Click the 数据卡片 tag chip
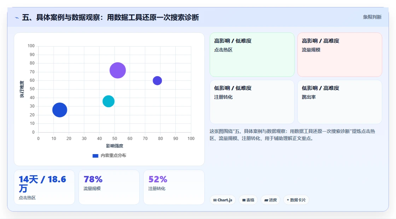This screenshot has height=219, width=396. (296, 200)
